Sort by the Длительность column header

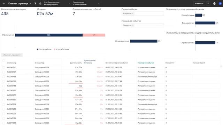coord(76,63)
